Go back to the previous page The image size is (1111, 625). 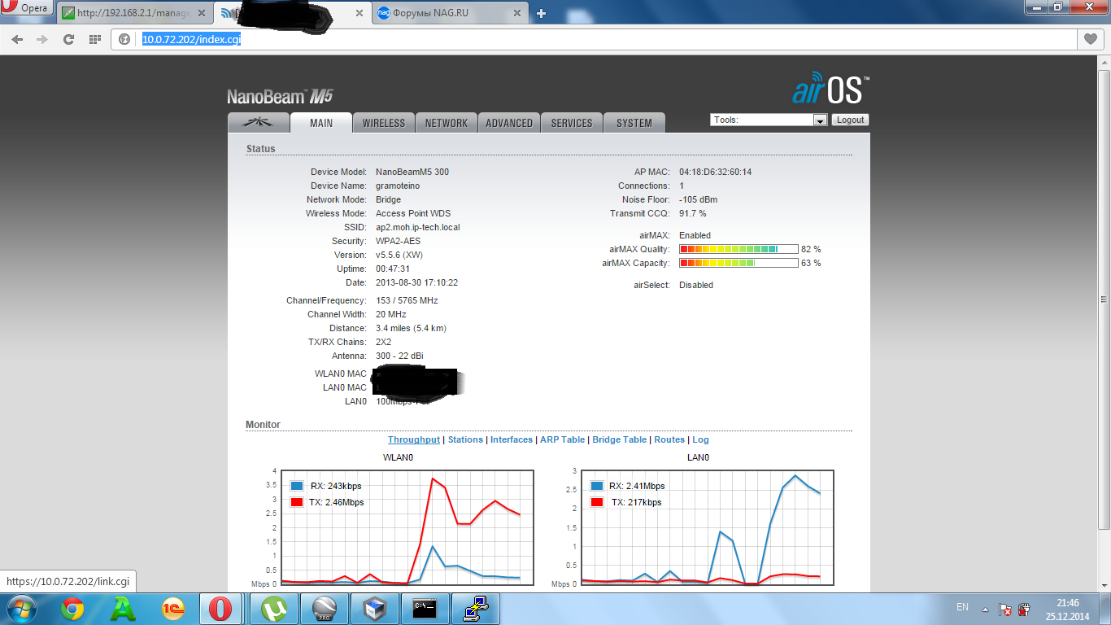coord(17,39)
